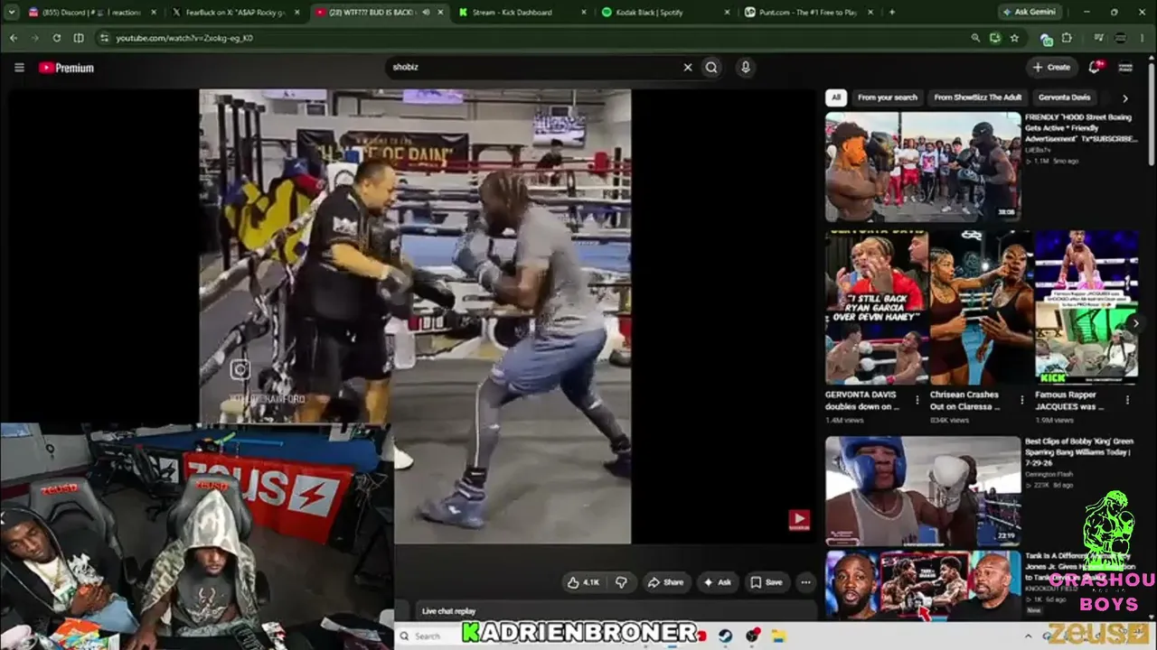Image resolution: width=1157 pixels, height=650 pixels.
Task: Close the Kick Dashboard tab
Action: click(x=583, y=12)
